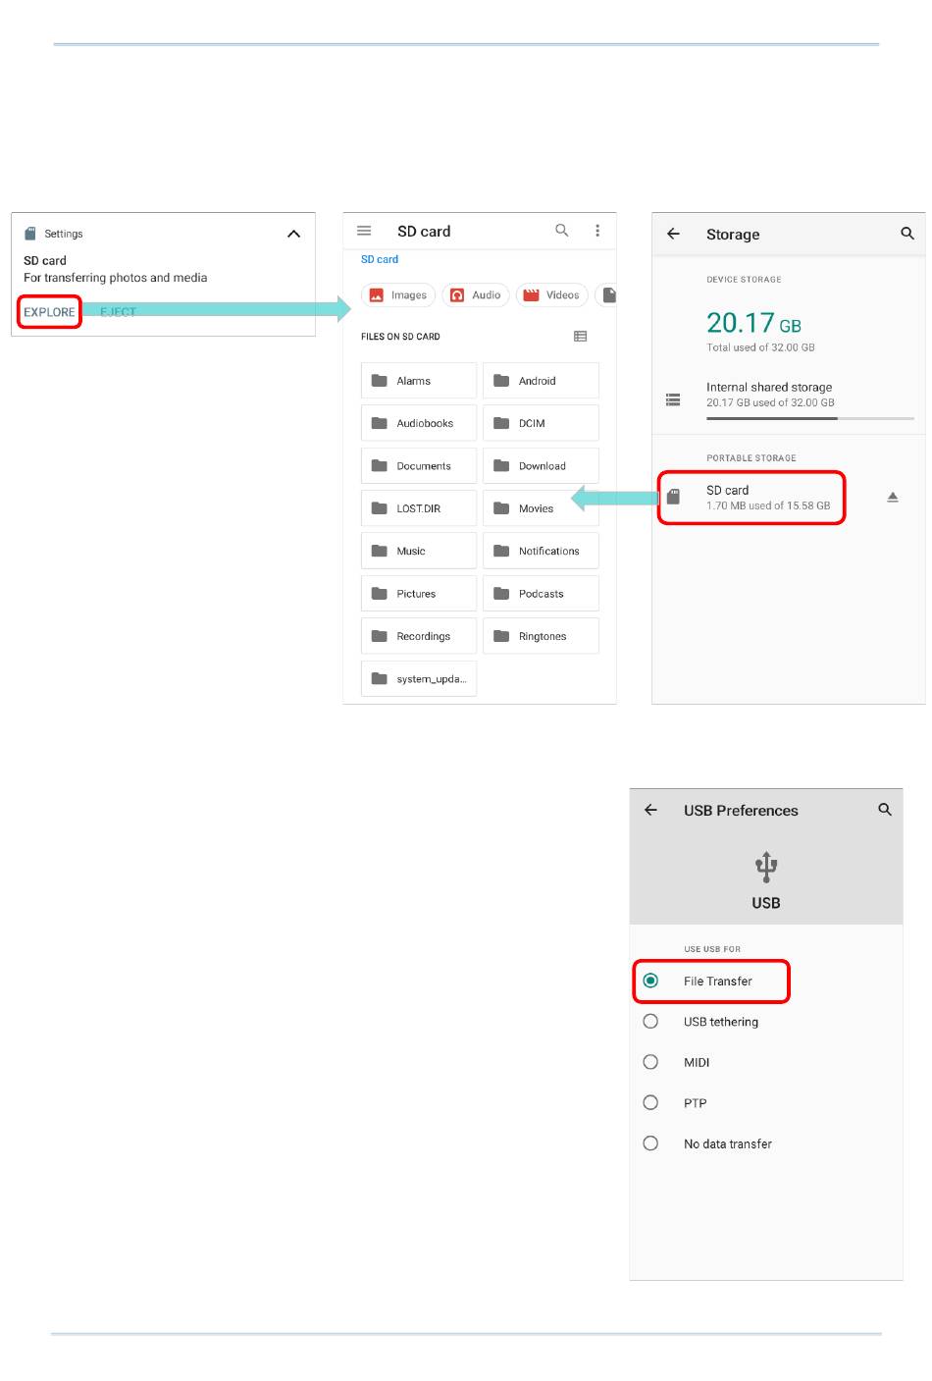Select PTP as USB mode
The width and height of the screenshot is (932, 1381).
(x=650, y=1102)
